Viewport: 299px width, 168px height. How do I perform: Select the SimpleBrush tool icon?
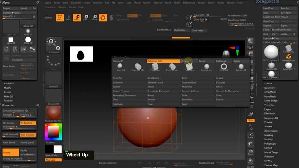click(289, 57)
